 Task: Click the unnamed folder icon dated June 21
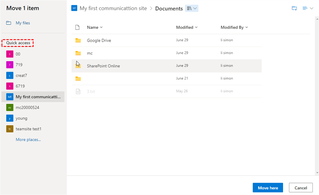pyautogui.click(x=78, y=79)
